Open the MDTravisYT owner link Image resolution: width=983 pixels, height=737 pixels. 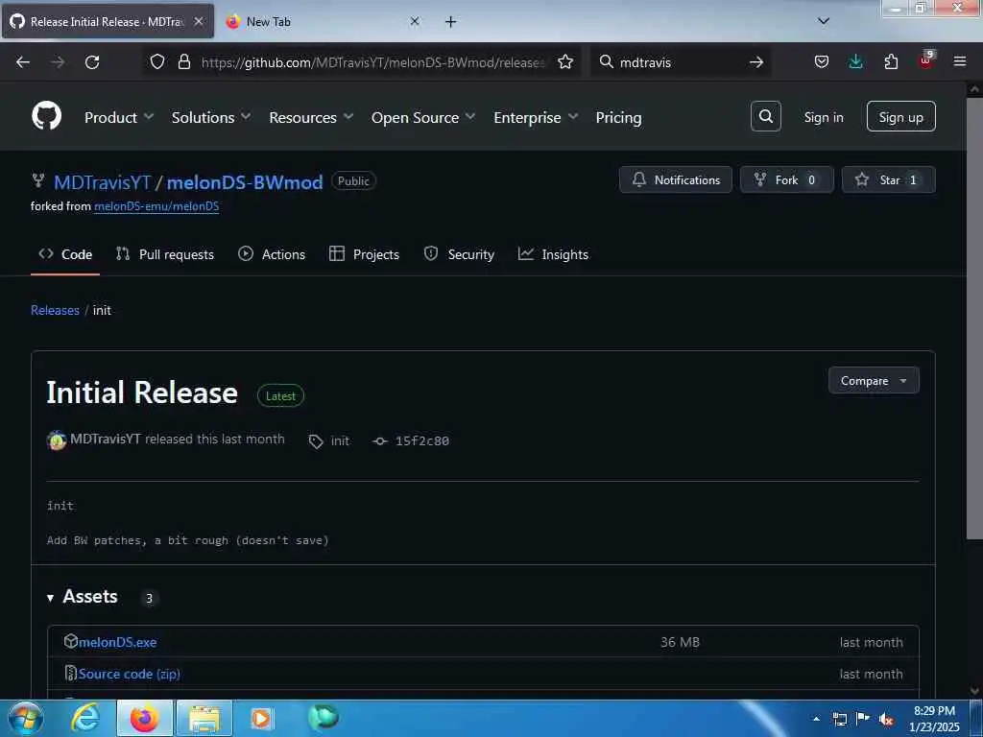click(102, 182)
